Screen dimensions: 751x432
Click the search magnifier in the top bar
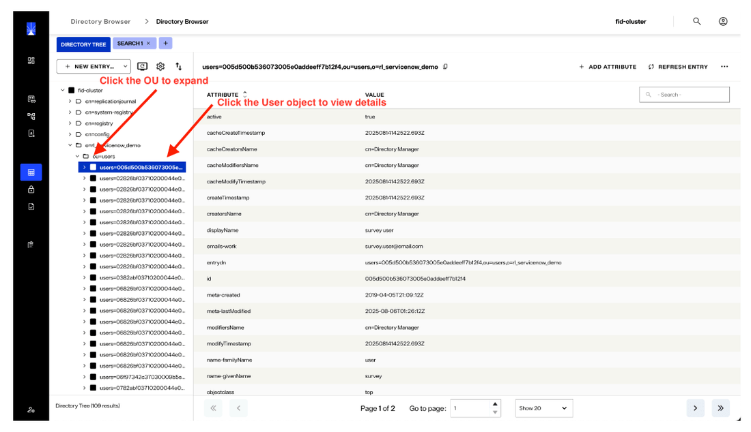click(697, 22)
